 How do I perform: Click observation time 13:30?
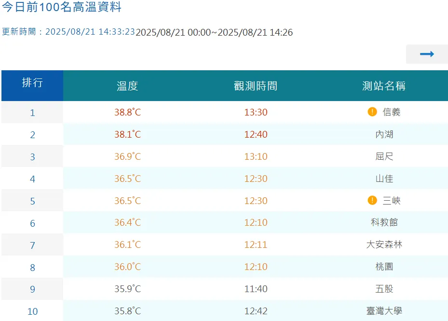(x=256, y=112)
